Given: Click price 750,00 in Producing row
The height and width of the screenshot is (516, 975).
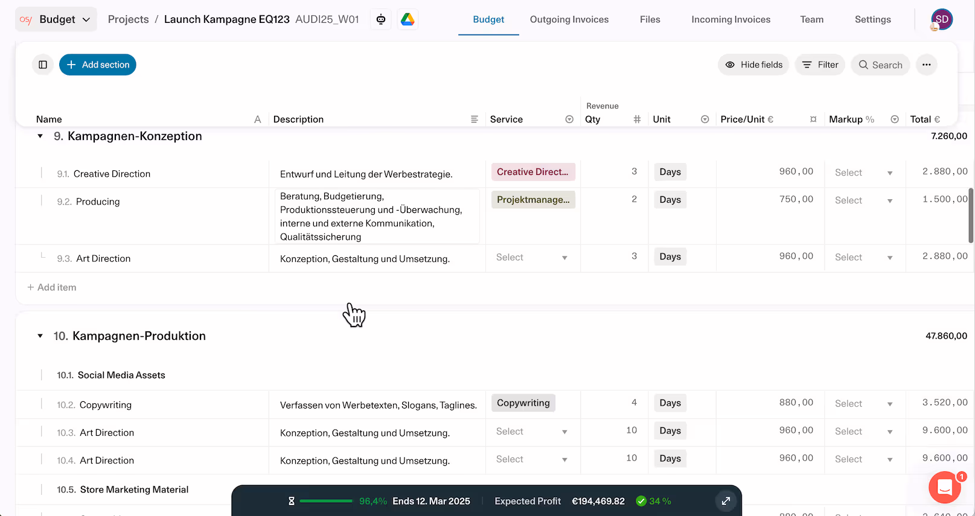Looking at the screenshot, I should point(796,199).
